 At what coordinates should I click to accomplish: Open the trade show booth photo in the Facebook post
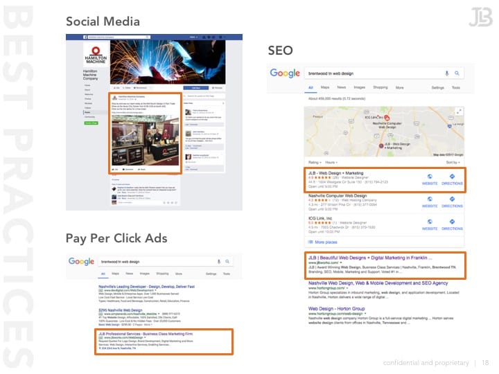pyautogui.click(x=145, y=140)
